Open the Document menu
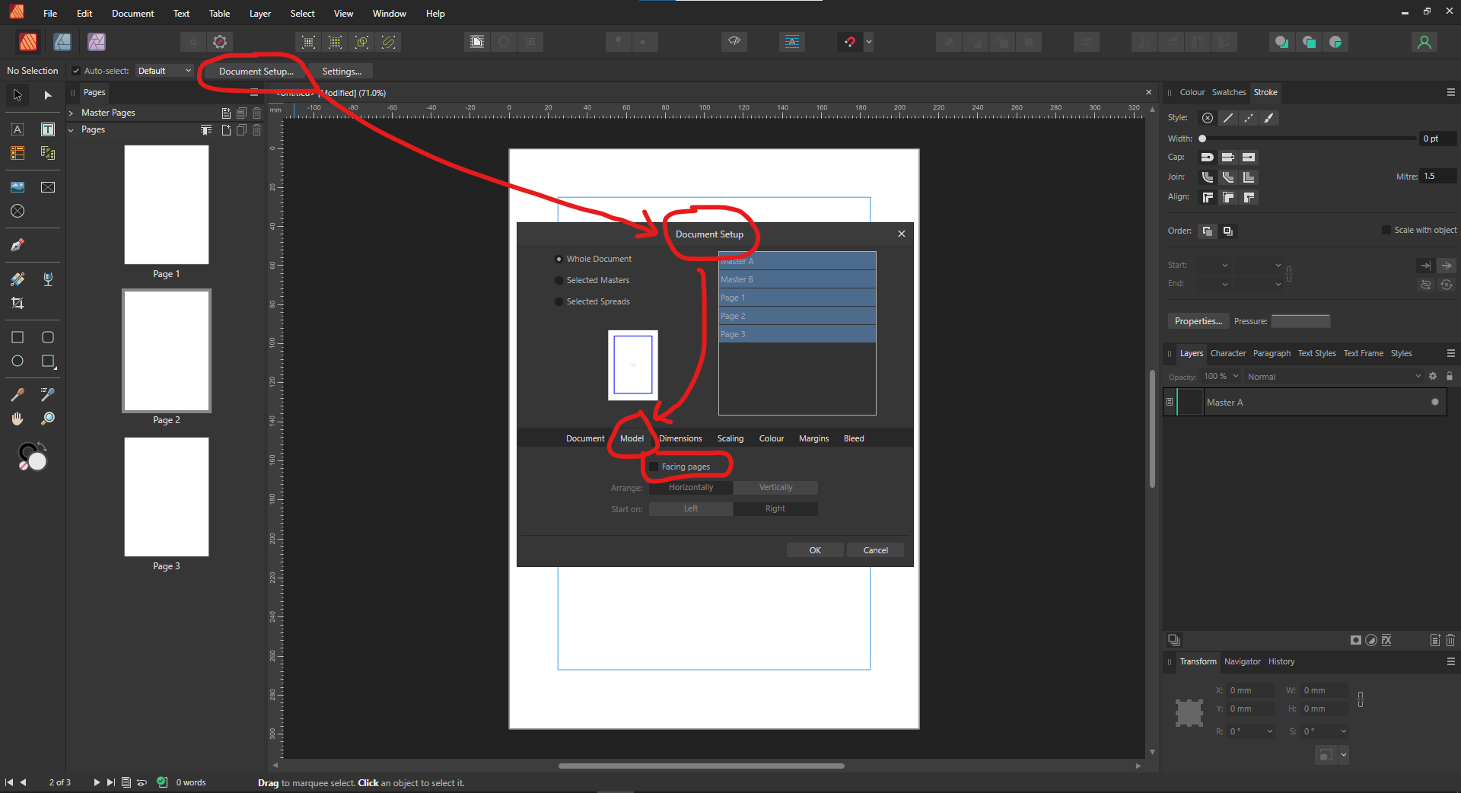 [x=132, y=14]
